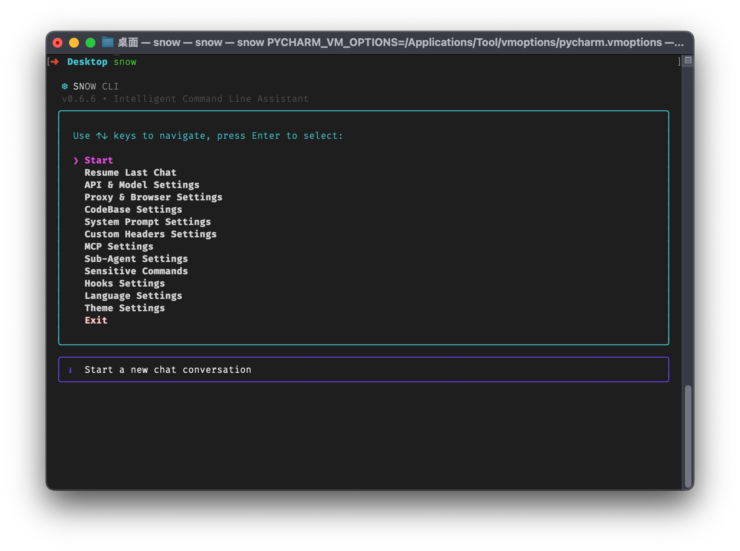
Task: Click the bracket symbol at the top right edge
Action: [x=679, y=62]
